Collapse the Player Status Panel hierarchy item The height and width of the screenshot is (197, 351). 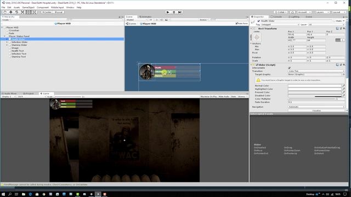click(4, 36)
